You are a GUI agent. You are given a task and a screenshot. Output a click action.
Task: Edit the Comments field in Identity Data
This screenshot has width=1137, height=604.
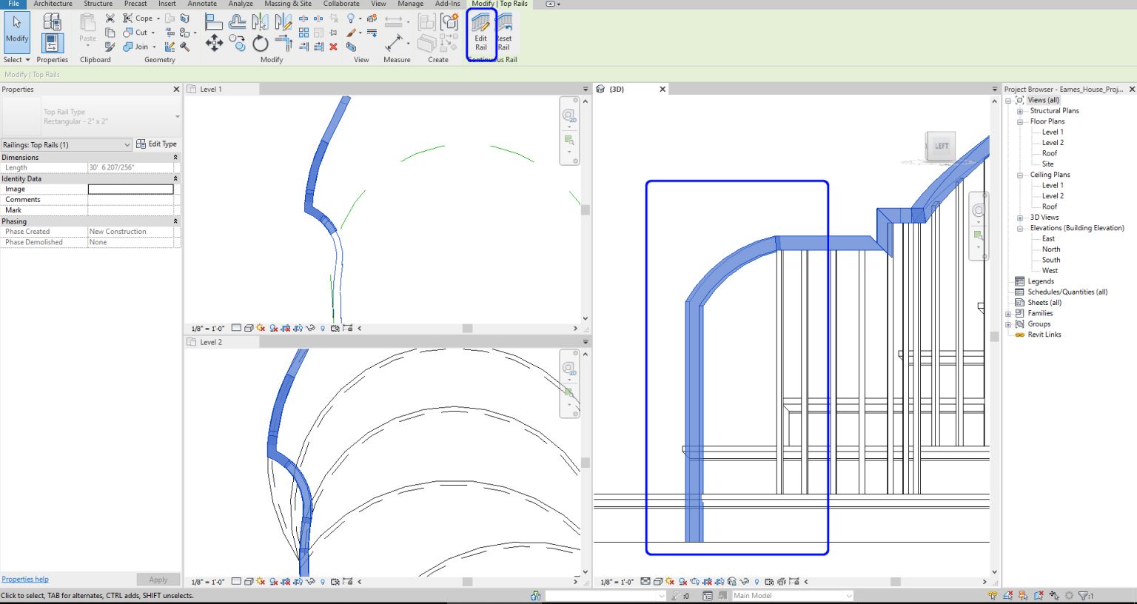coord(130,199)
